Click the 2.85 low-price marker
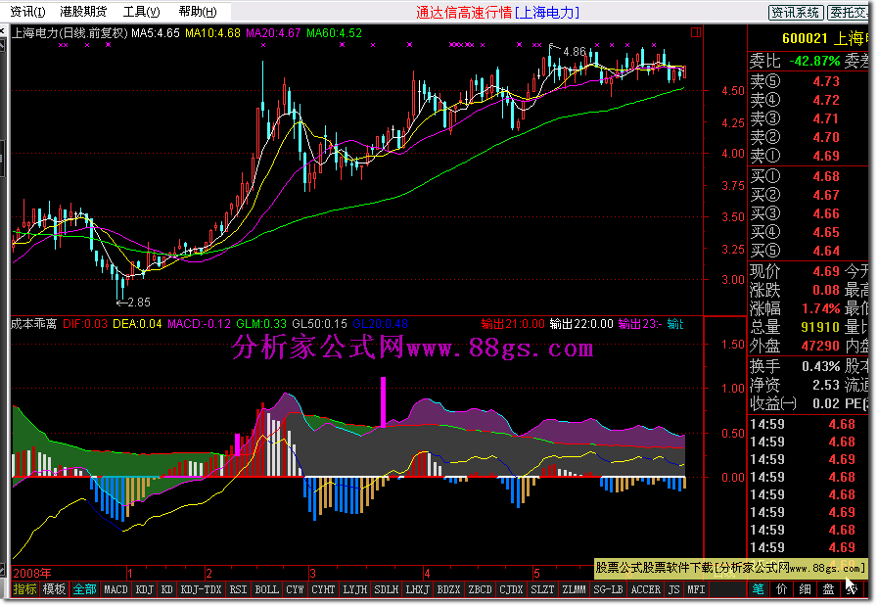Viewport: 878px width, 606px height. [139, 303]
